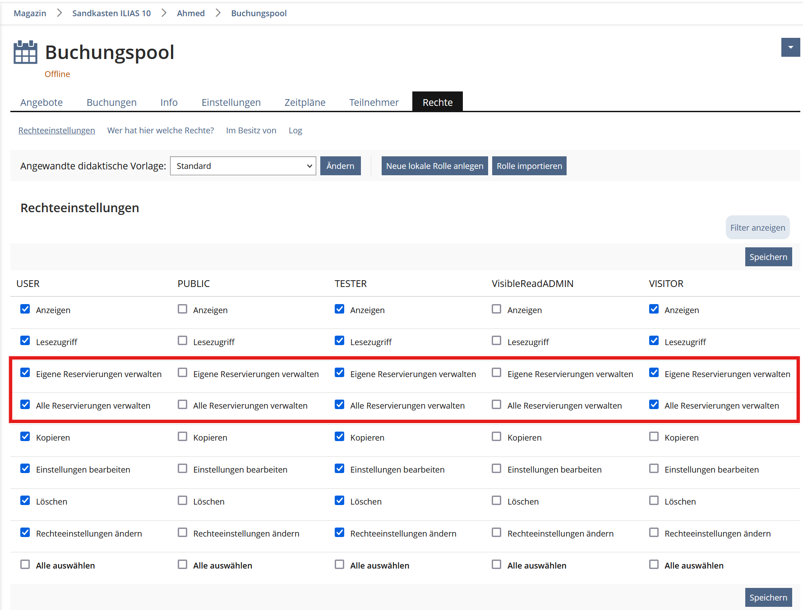The width and height of the screenshot is (803, 610).
Task: Open the actions dropdown arrow at top right
Action: tap(790, 47)
